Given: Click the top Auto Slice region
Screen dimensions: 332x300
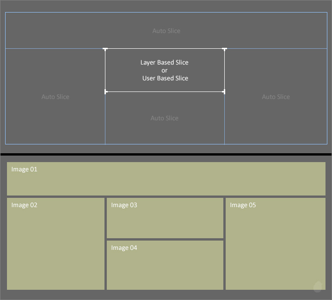Looking at the screenshot, I should pyautogui.click(x=166, y=31).
